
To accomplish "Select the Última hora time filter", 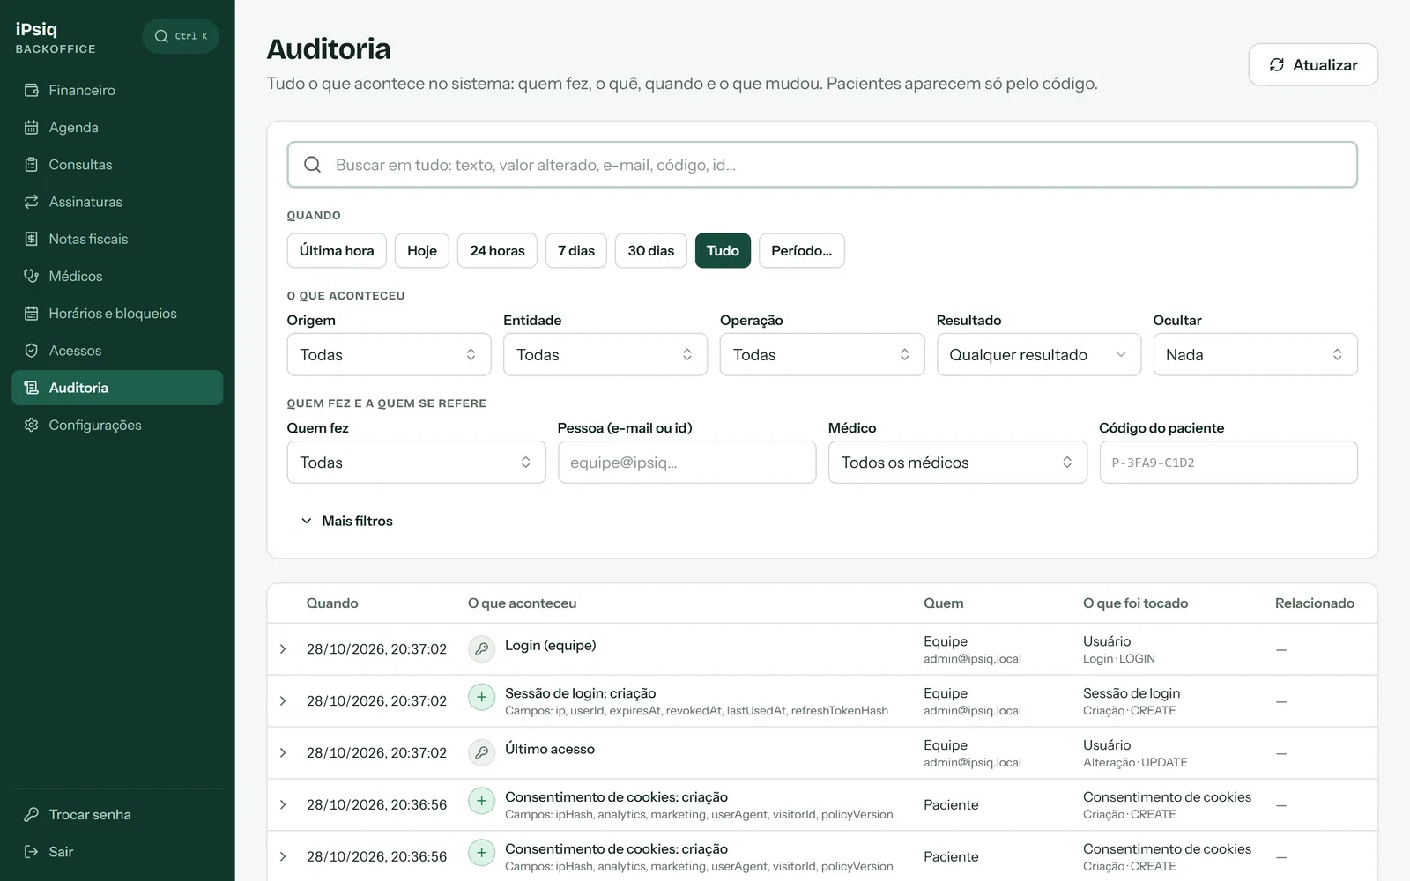I will [337, 250].
